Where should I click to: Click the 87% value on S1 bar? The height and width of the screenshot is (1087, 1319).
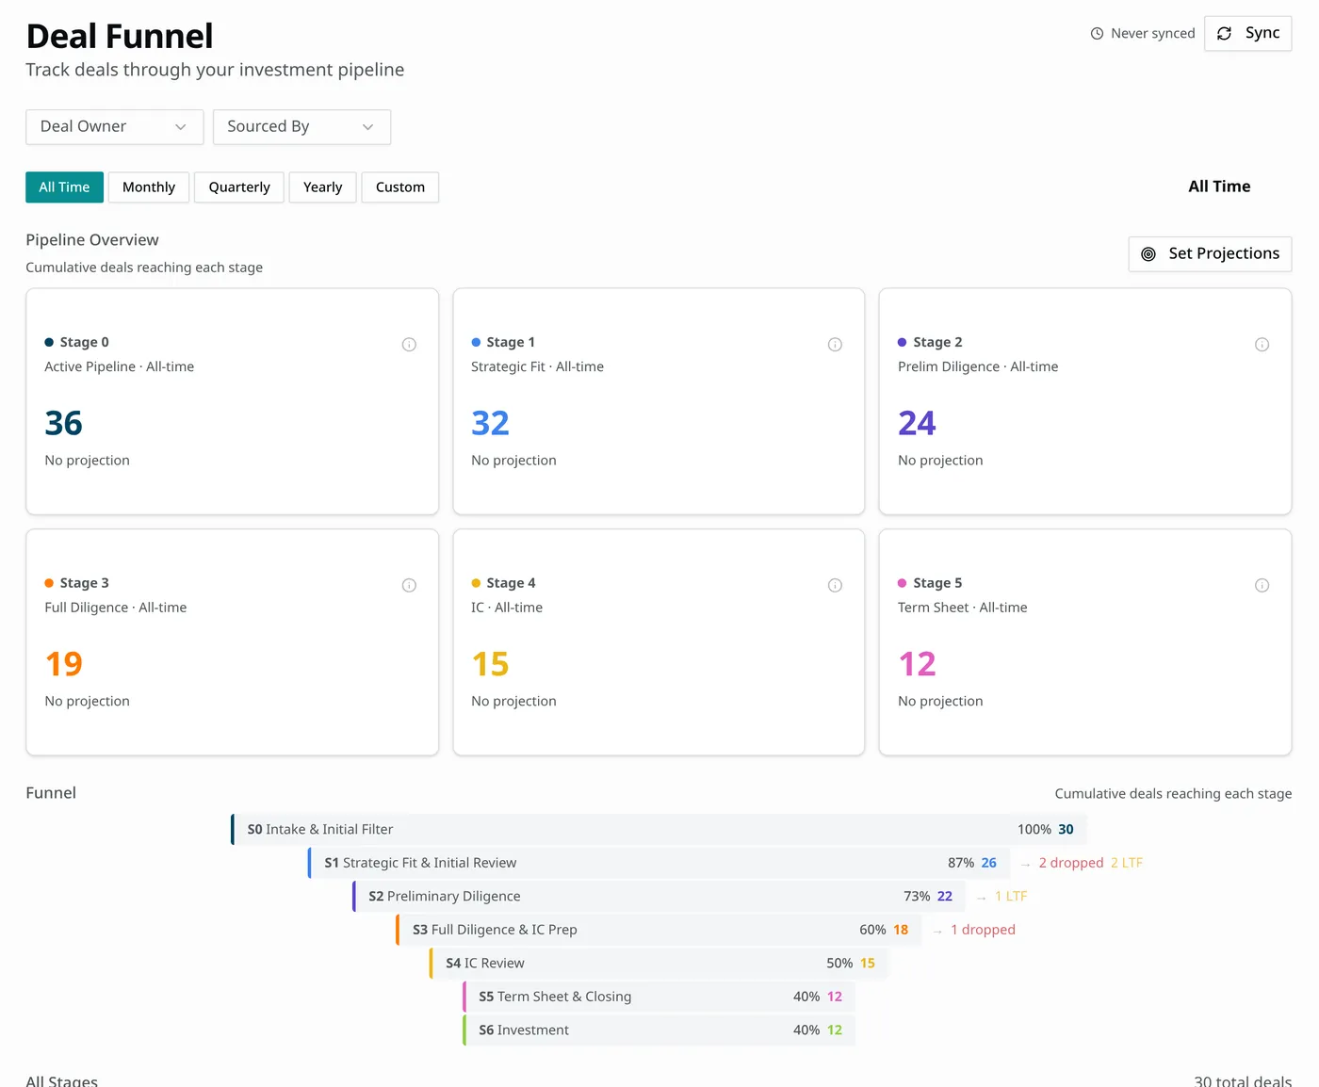(x=961, y=863)
